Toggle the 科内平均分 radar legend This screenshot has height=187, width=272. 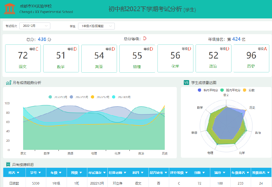208,90
